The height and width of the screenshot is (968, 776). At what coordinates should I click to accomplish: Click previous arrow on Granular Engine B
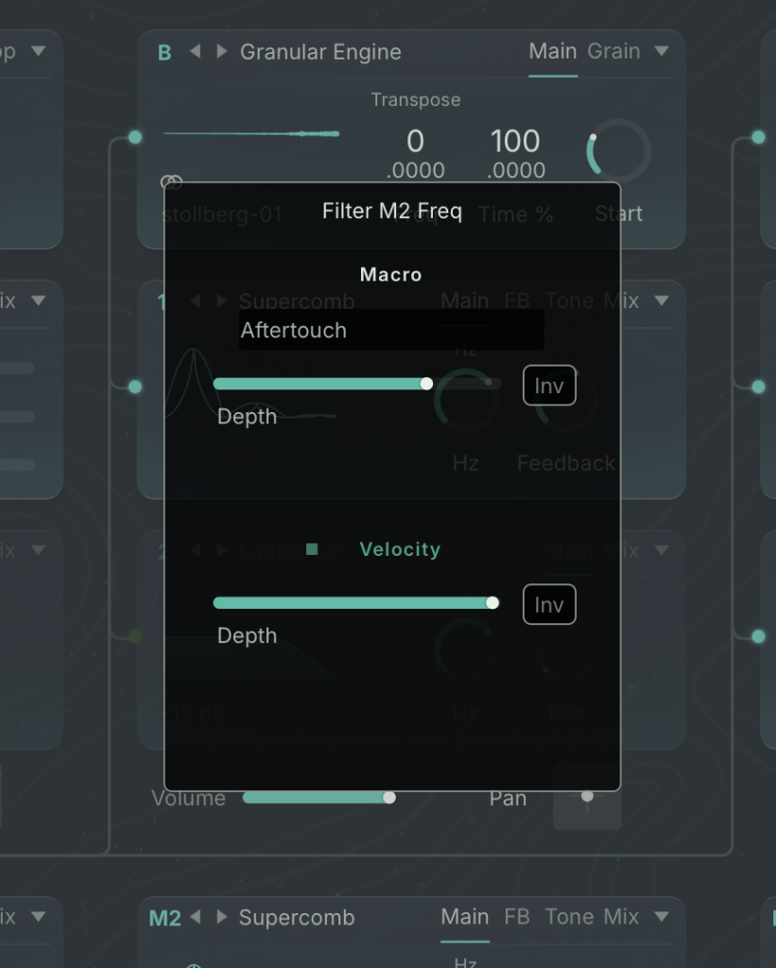(196, 52)
